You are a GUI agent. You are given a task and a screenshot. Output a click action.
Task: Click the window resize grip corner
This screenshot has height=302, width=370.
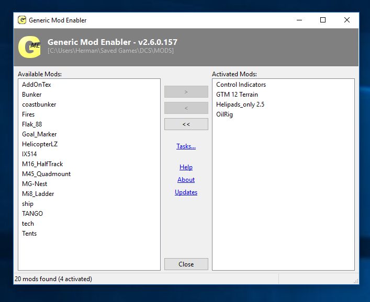coord(356,281)
